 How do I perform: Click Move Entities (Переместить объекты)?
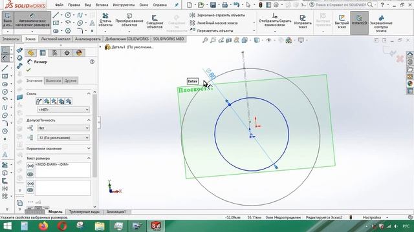pyautogui.click(x=212, y=30)
